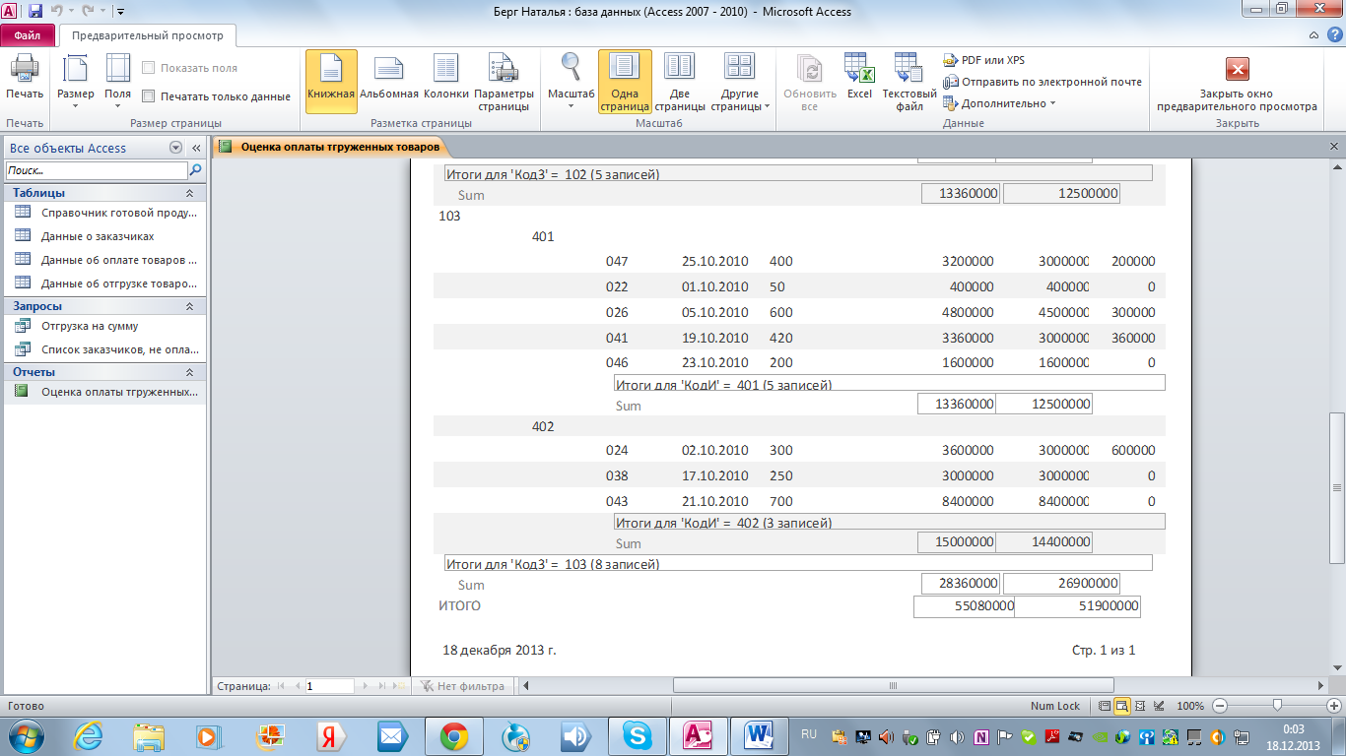Minimize the ribbon with the caret icon
Screen dimensions: 1346x756
click(1315, 35)
